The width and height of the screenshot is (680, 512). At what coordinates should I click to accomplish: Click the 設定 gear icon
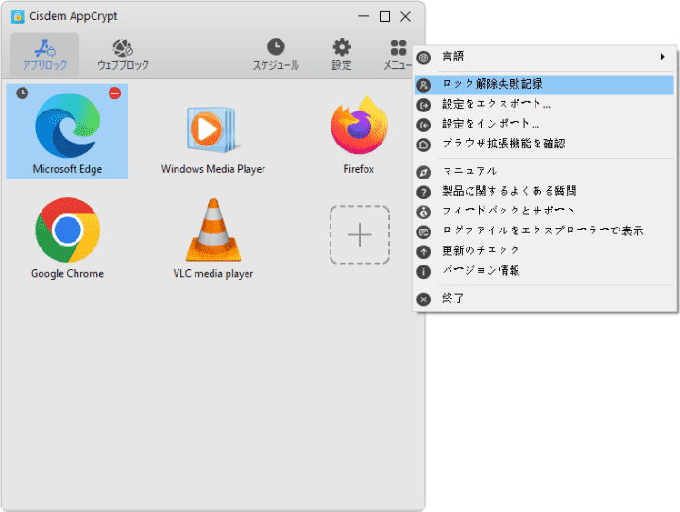click(x=341, y=55)
